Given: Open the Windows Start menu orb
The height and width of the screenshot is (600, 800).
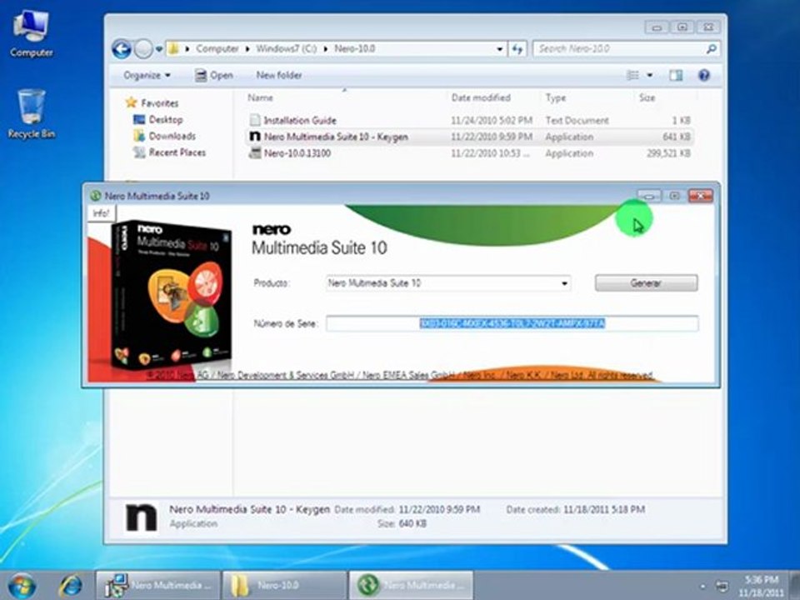Looking at the screenshot, I should point(22,585).
